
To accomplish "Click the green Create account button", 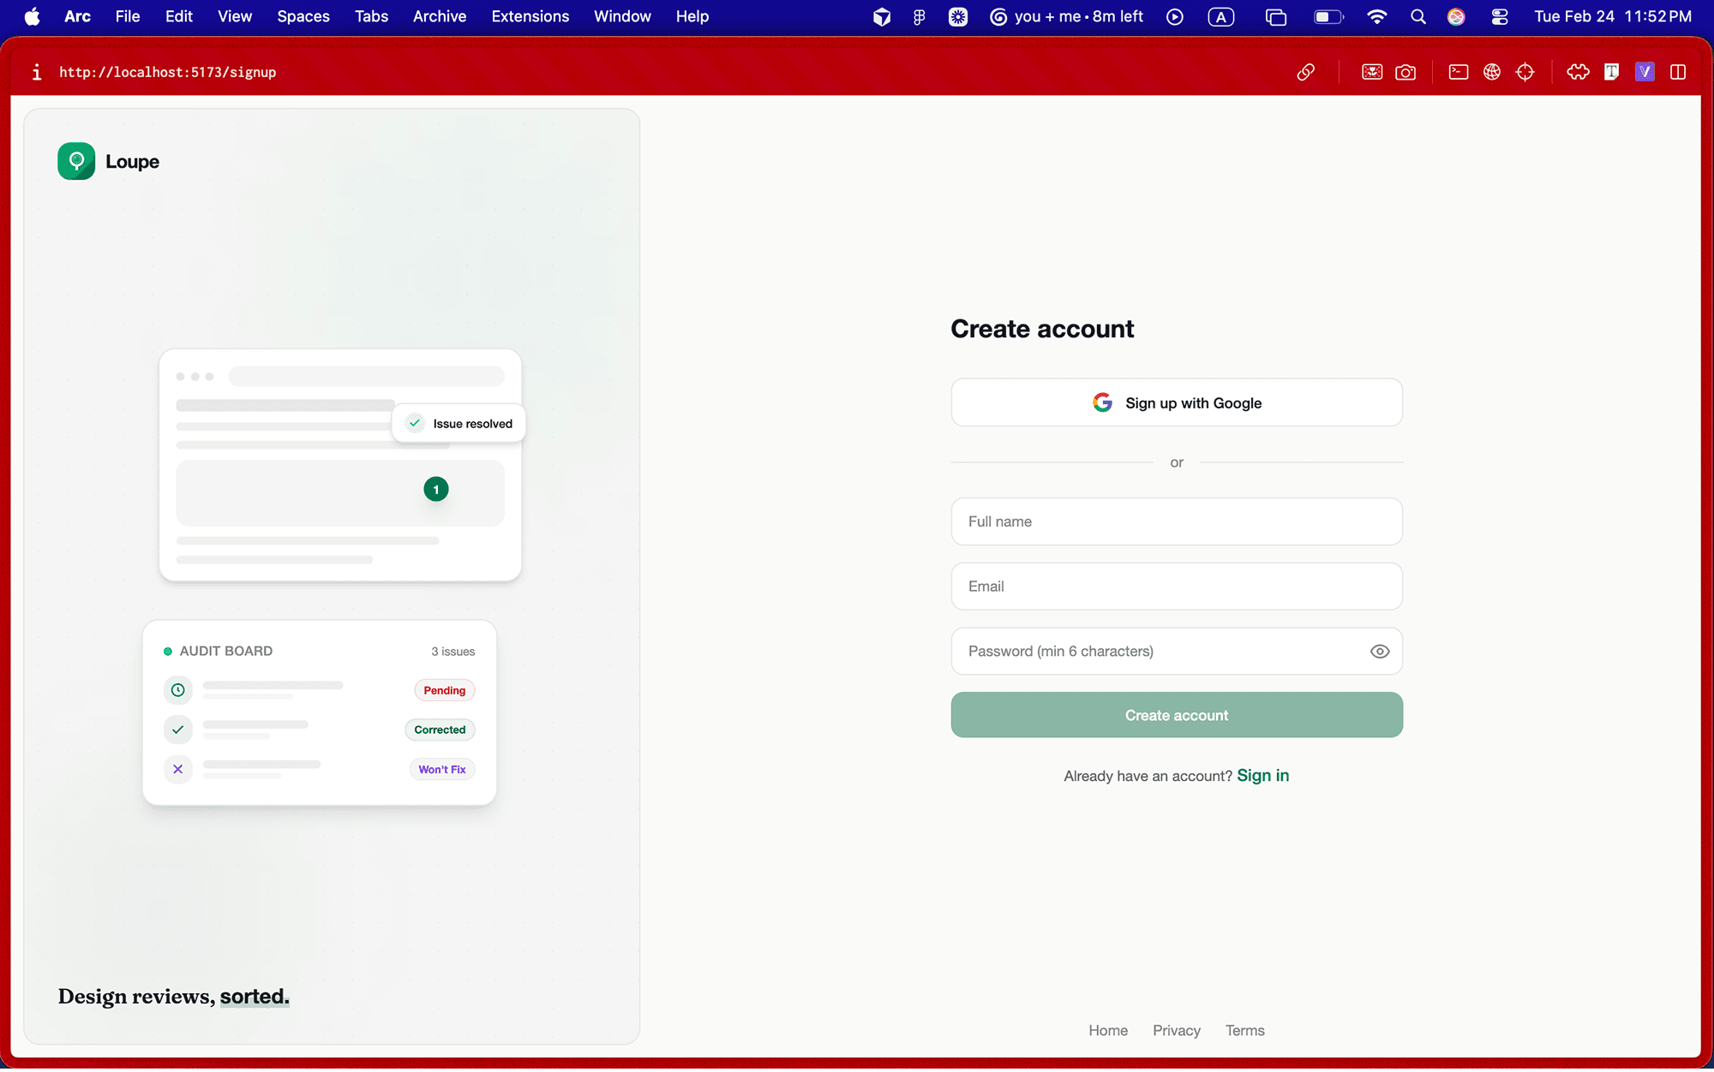I will (x=1177, y=715).
